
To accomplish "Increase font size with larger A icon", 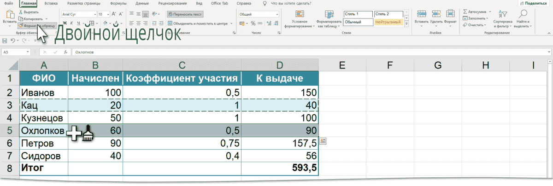I will 114,14.
